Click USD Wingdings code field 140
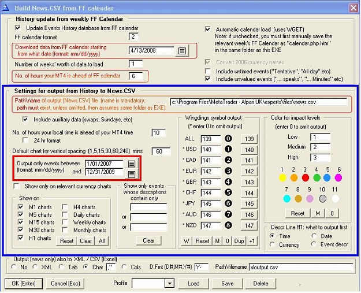This screenshot has width=361, height=293. 211,150
